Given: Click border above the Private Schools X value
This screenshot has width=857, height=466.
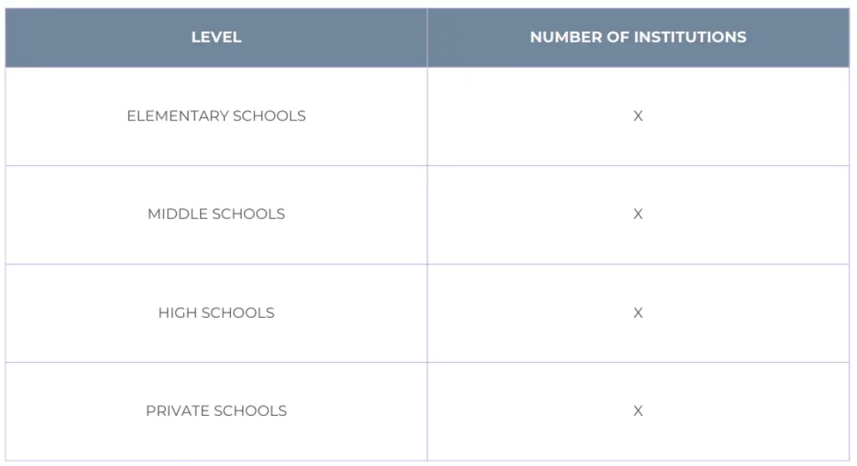Looking at the screenshot, I should (x=638, y=362).
